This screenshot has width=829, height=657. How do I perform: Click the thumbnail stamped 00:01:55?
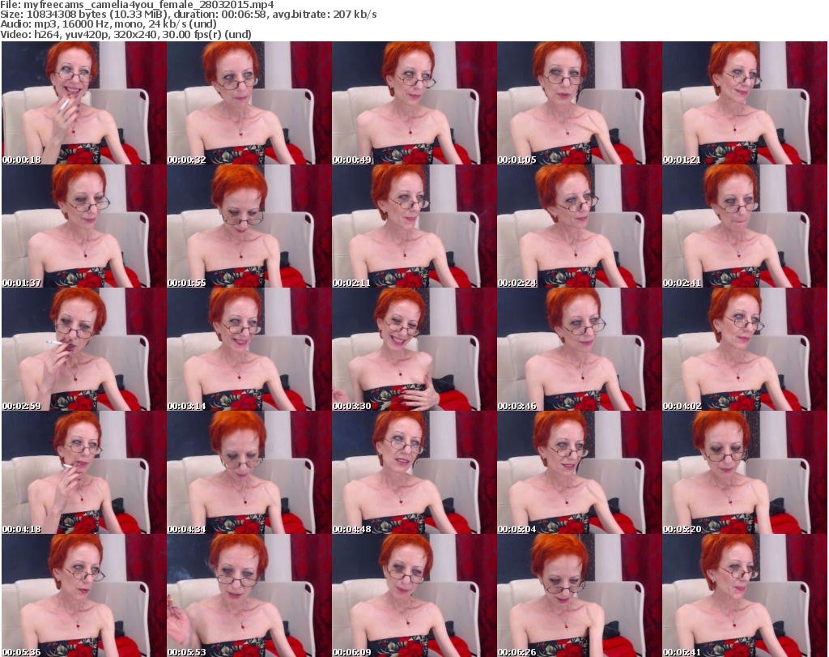[249, 226]
